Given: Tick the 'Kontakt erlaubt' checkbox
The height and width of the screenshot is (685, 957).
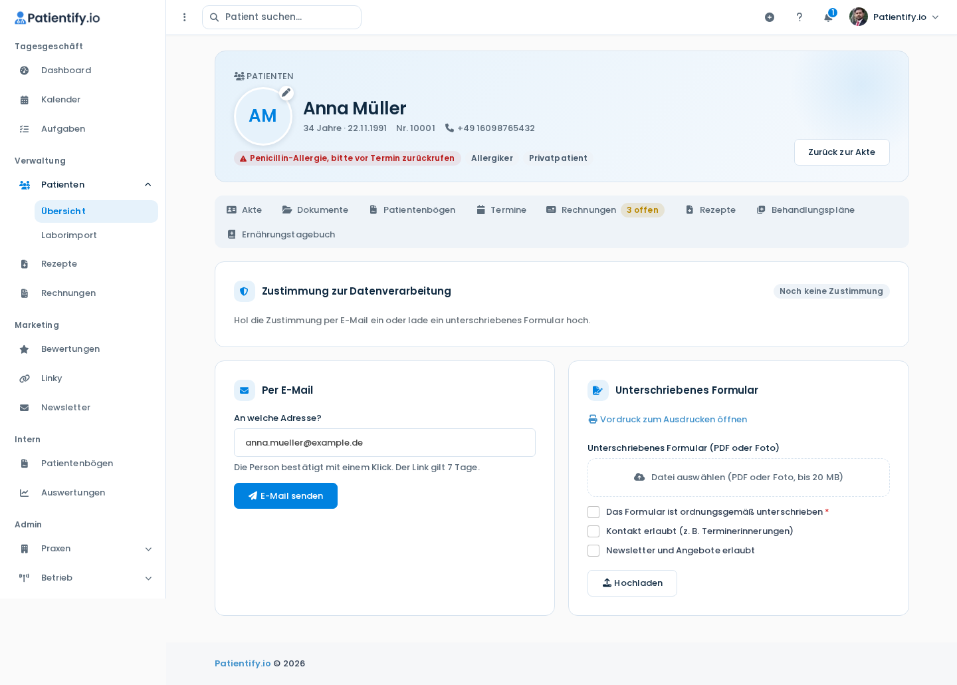Looking at the screenshot, I should click(x=593, y=531).
